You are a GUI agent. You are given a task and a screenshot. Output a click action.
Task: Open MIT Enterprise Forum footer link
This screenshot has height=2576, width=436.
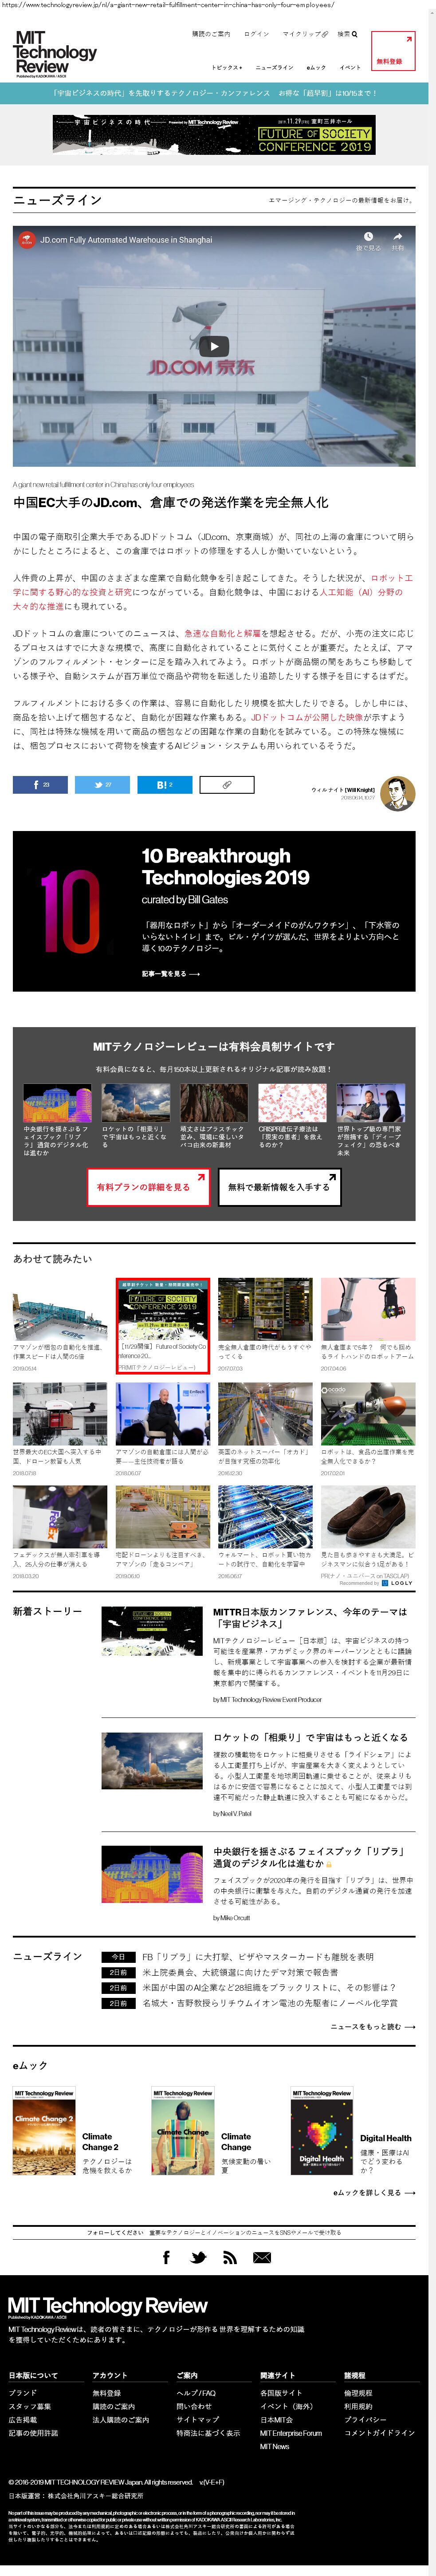click(x=291, y=2433)
